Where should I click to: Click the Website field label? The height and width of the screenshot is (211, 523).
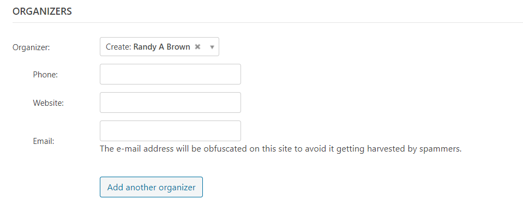[49, 103]
